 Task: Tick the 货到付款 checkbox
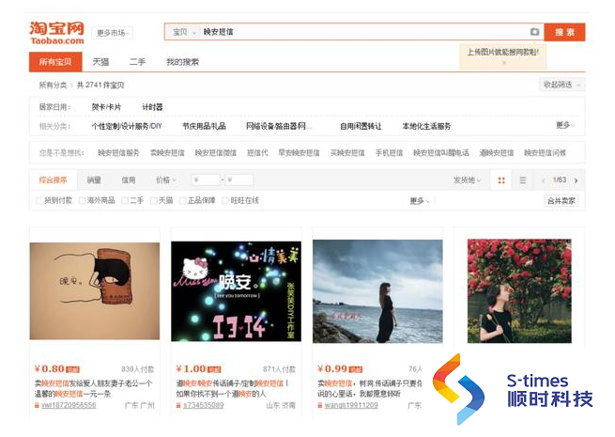38,200
